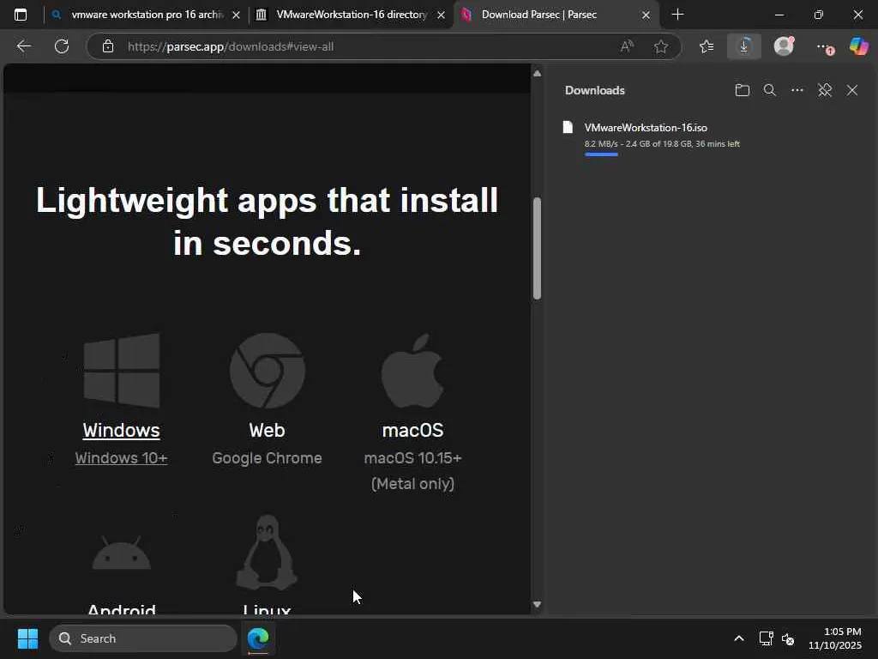Select the Linux penguin icon

pyautogui.click(x=268, y=553)
